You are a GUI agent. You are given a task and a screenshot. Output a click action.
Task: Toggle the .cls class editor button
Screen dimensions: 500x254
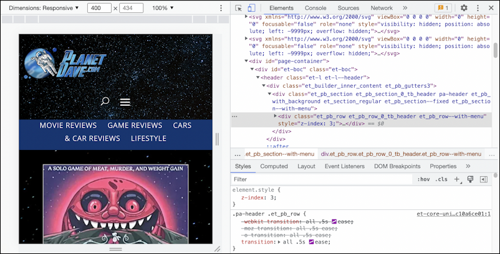click(441, 179)
